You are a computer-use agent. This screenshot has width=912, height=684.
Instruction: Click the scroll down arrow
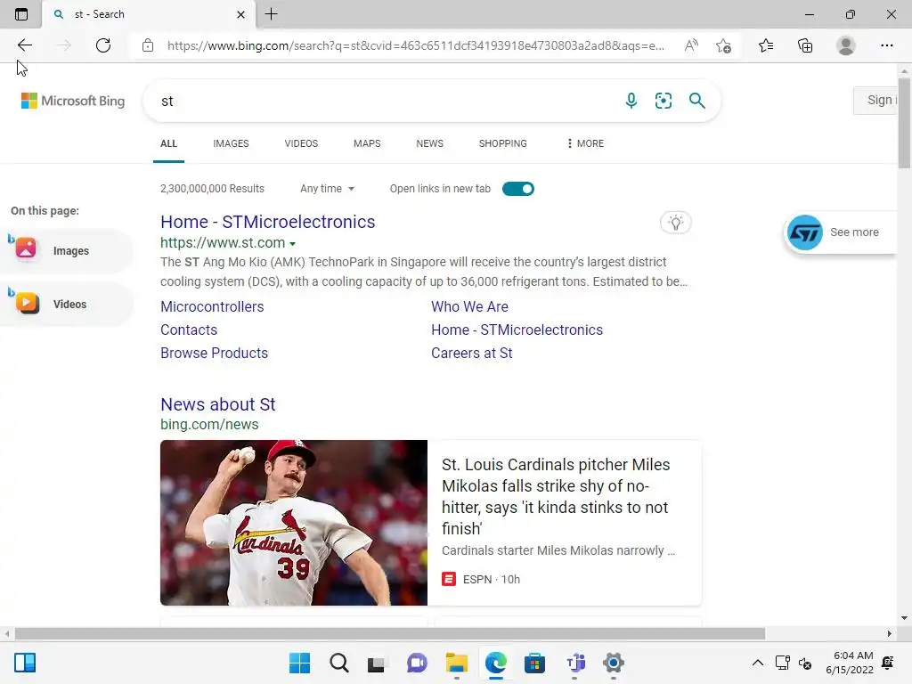904,618
